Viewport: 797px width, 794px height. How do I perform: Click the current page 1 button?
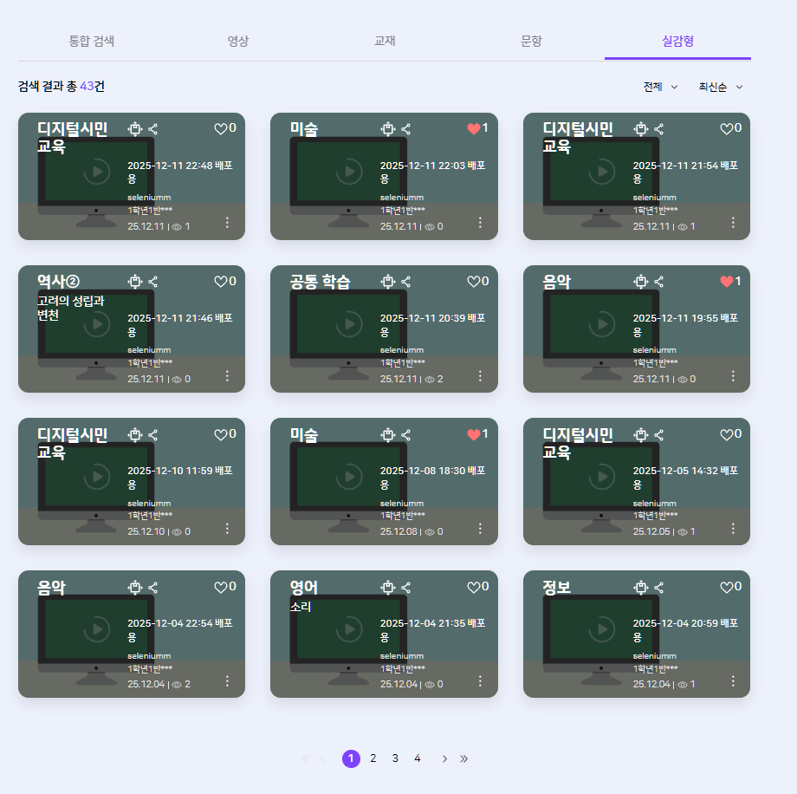[x=351, y=758]
